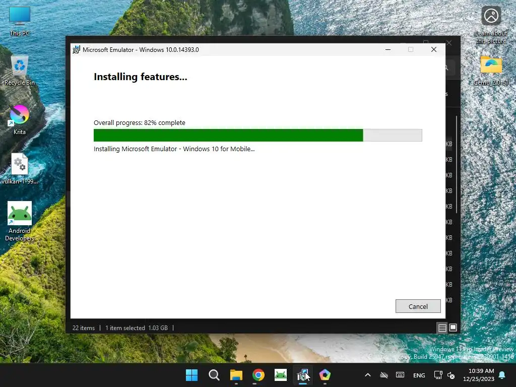This screenshot has width=516, height=387.
Task: Click 'Installing Microsoft Emulator - Windows 10 for Mobile...' text
Action: [x=174, y=149]
